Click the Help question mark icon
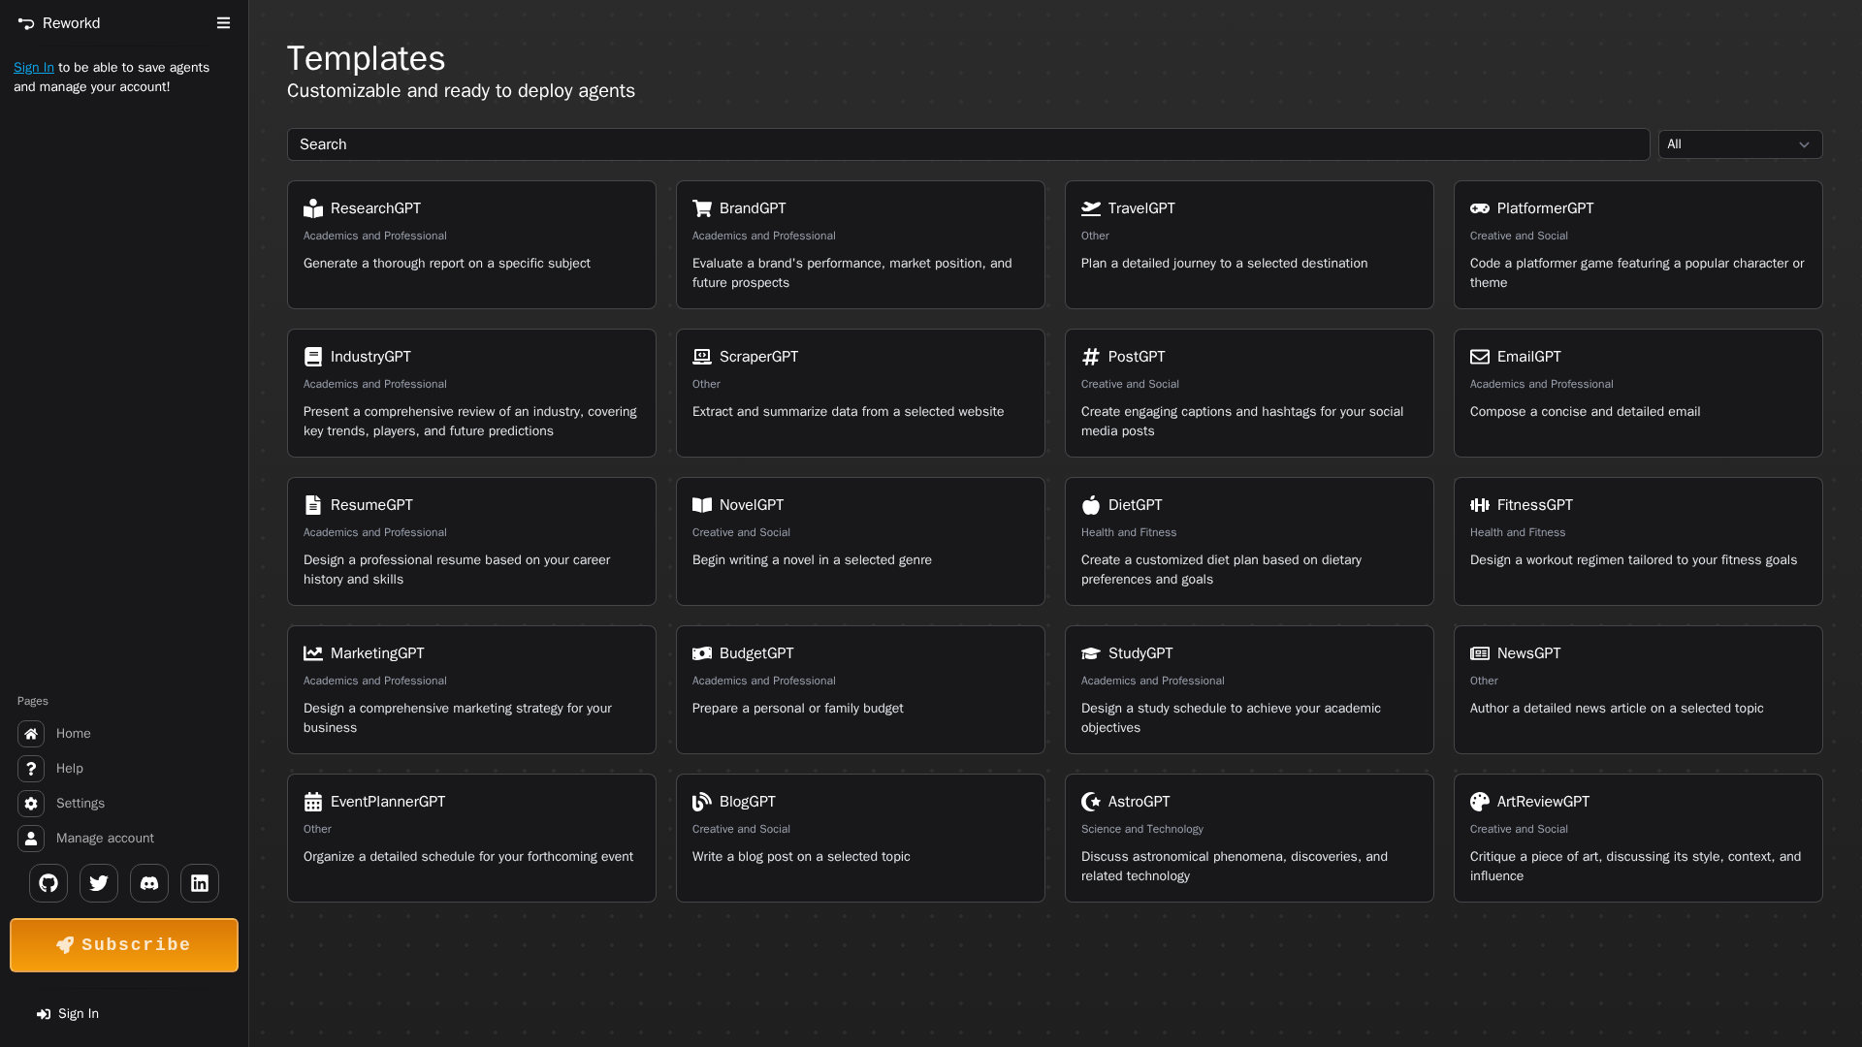This screenshot has width=1862, height=1047. (x=31, y=769)
